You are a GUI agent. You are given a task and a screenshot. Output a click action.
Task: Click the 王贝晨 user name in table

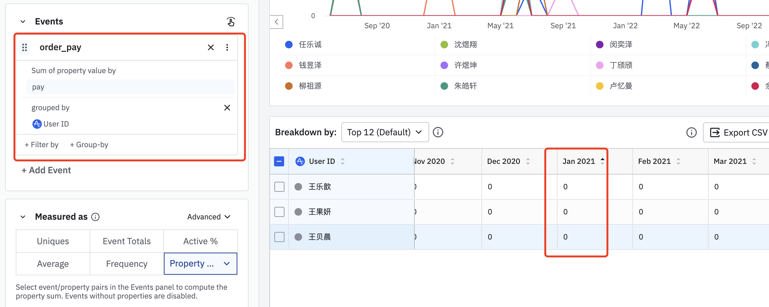tap(320, 237)
